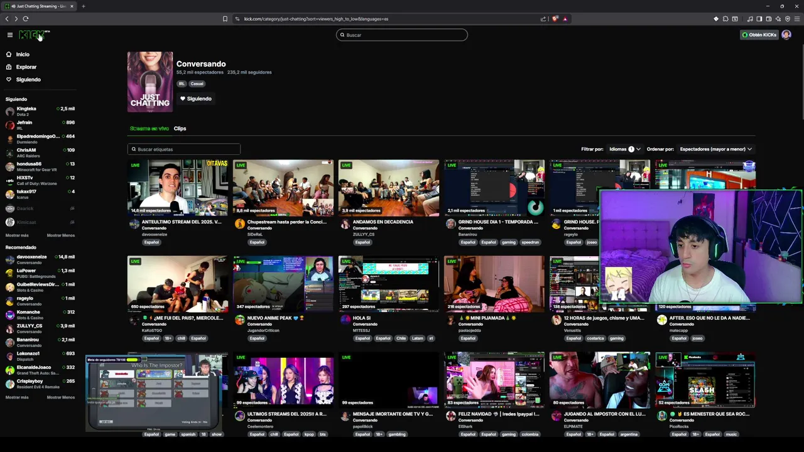Screen dimensions: 804x452
Task: Collapse recommended list with Mostrar Menos
Action: (61, 397)
